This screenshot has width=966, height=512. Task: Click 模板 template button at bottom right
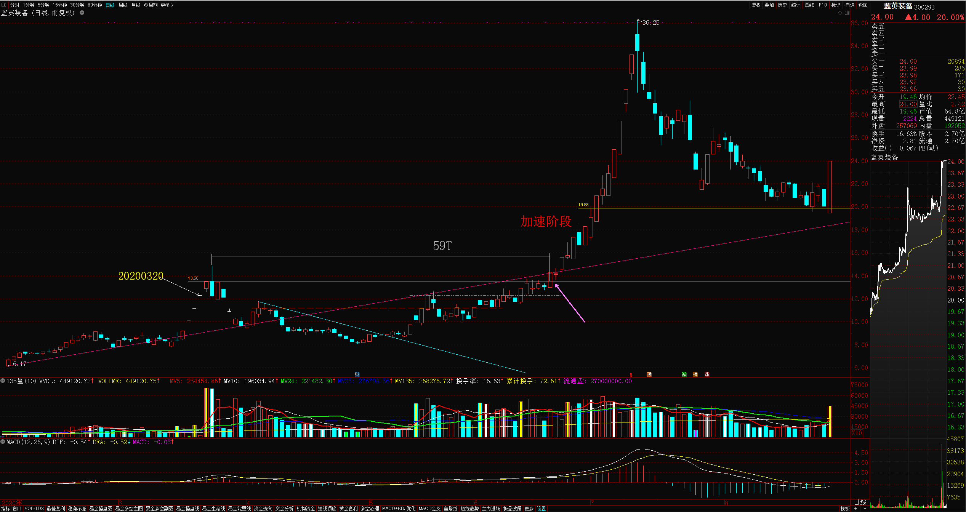845,509
